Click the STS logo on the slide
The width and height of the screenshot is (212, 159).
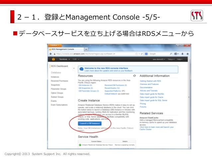197,16
